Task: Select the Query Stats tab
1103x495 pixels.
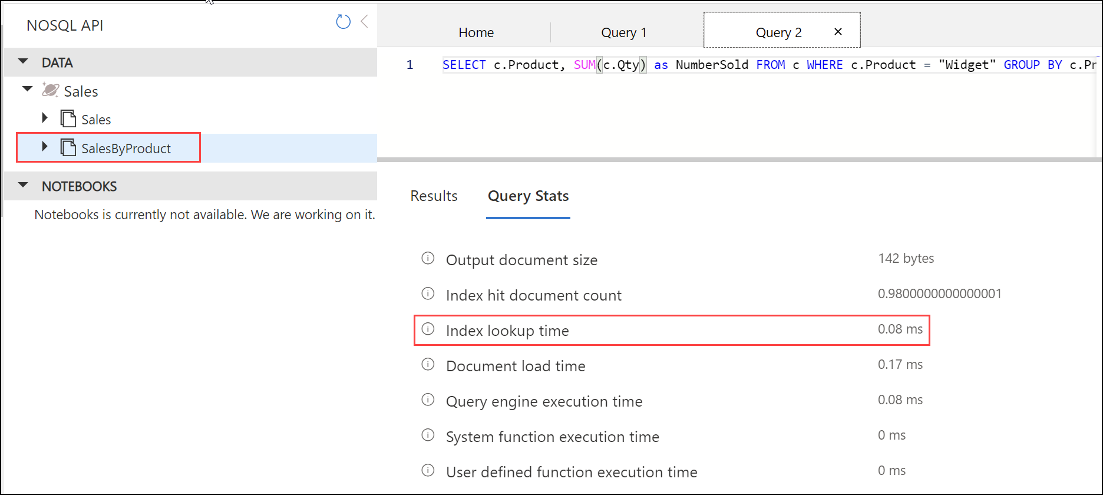Action: (x=528, y=196)
